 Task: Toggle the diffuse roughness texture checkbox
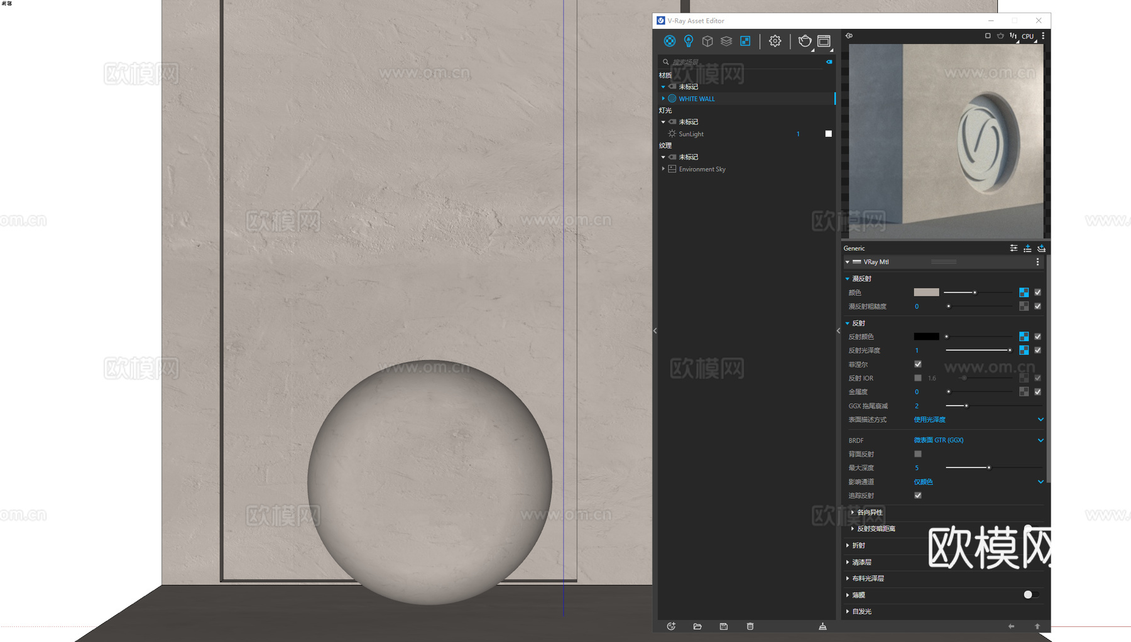(x=1038, y=307)
